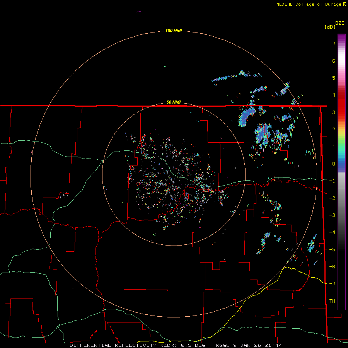Click the [dB] unit label
This screenshot has height=348, width=348.
click(330, 27)
